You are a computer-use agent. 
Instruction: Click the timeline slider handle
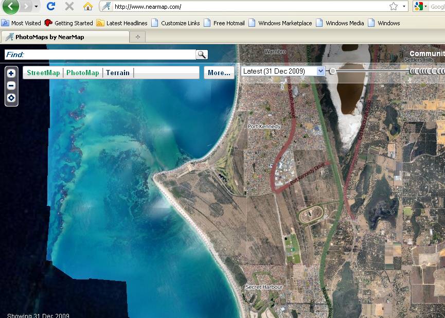point(333,71)
